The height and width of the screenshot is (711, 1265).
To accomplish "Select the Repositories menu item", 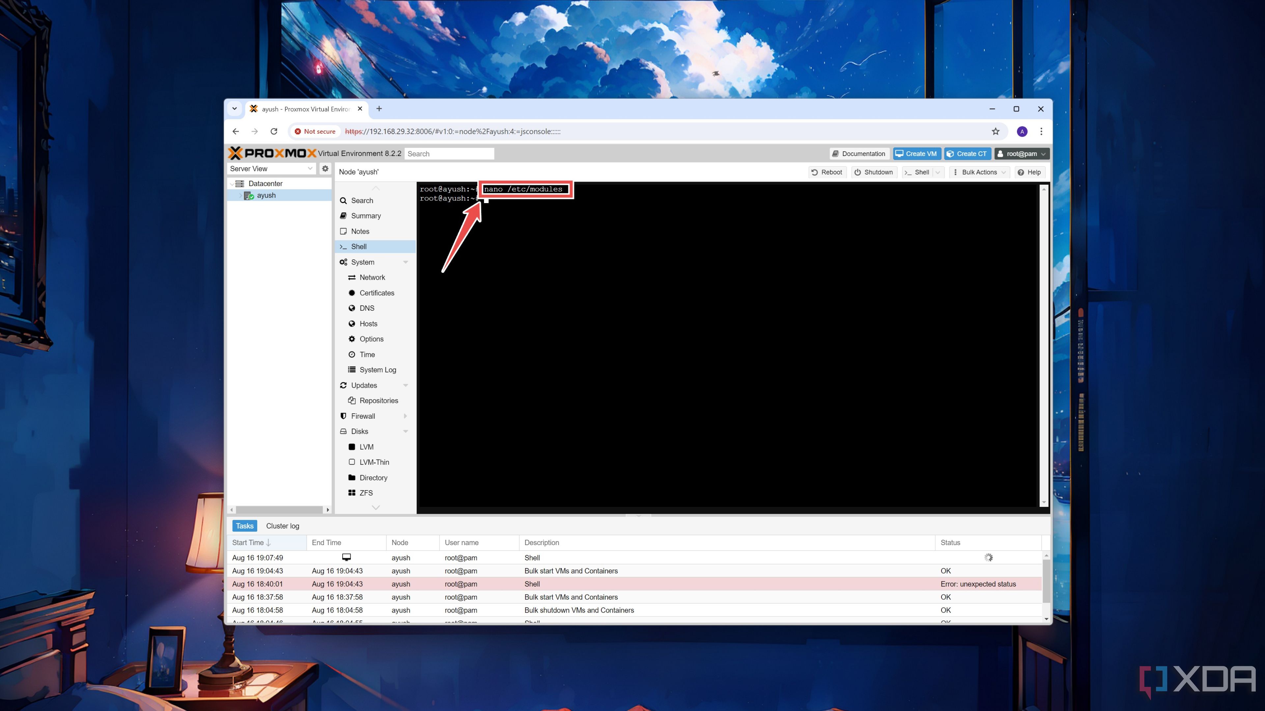I will [379, 400].
